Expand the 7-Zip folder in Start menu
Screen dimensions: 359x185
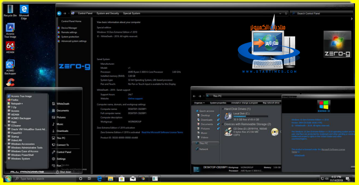(x=14, y=107)
